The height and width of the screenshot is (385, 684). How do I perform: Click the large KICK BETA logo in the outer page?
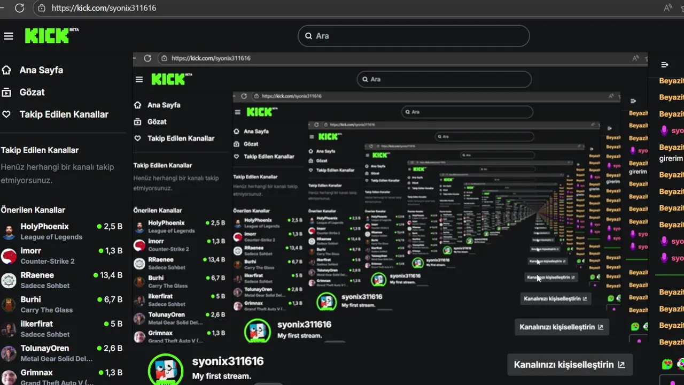(52, 36)
